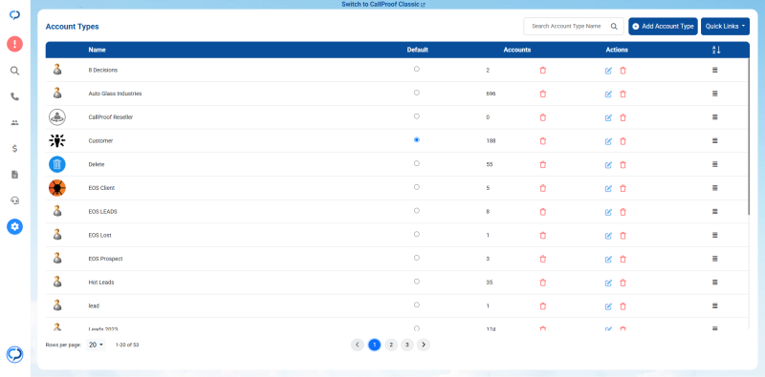Open the alert notification icon in sidebar
The height and width of the screenshot is (377, 765).
[14, 44]
